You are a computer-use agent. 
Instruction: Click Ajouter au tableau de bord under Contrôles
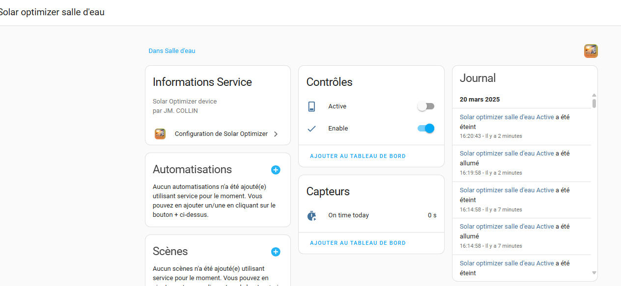pos(358,156)
